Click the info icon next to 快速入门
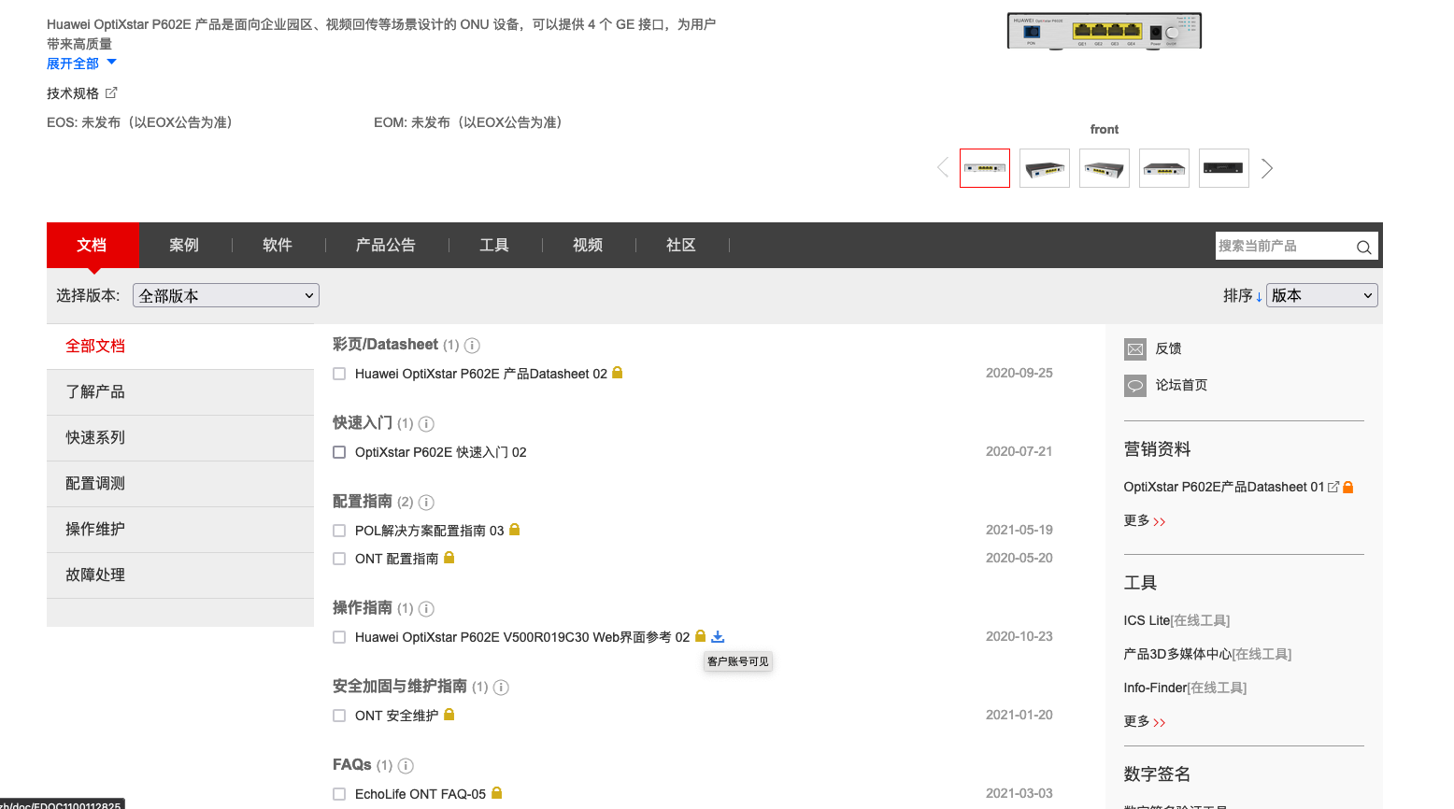The height and width of the screenshot is (809, 1454). click(426, 424)
